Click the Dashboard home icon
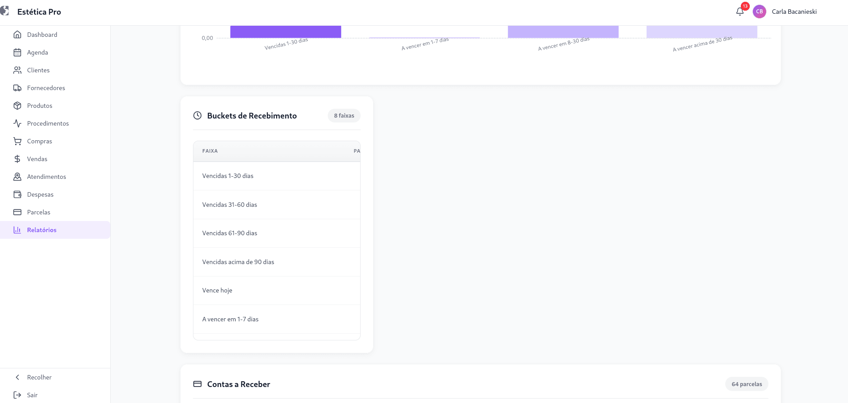 pos(17,35)
